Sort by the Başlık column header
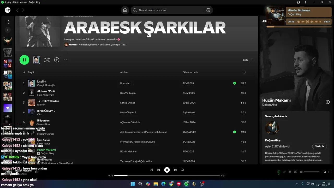 pos(31,72)
